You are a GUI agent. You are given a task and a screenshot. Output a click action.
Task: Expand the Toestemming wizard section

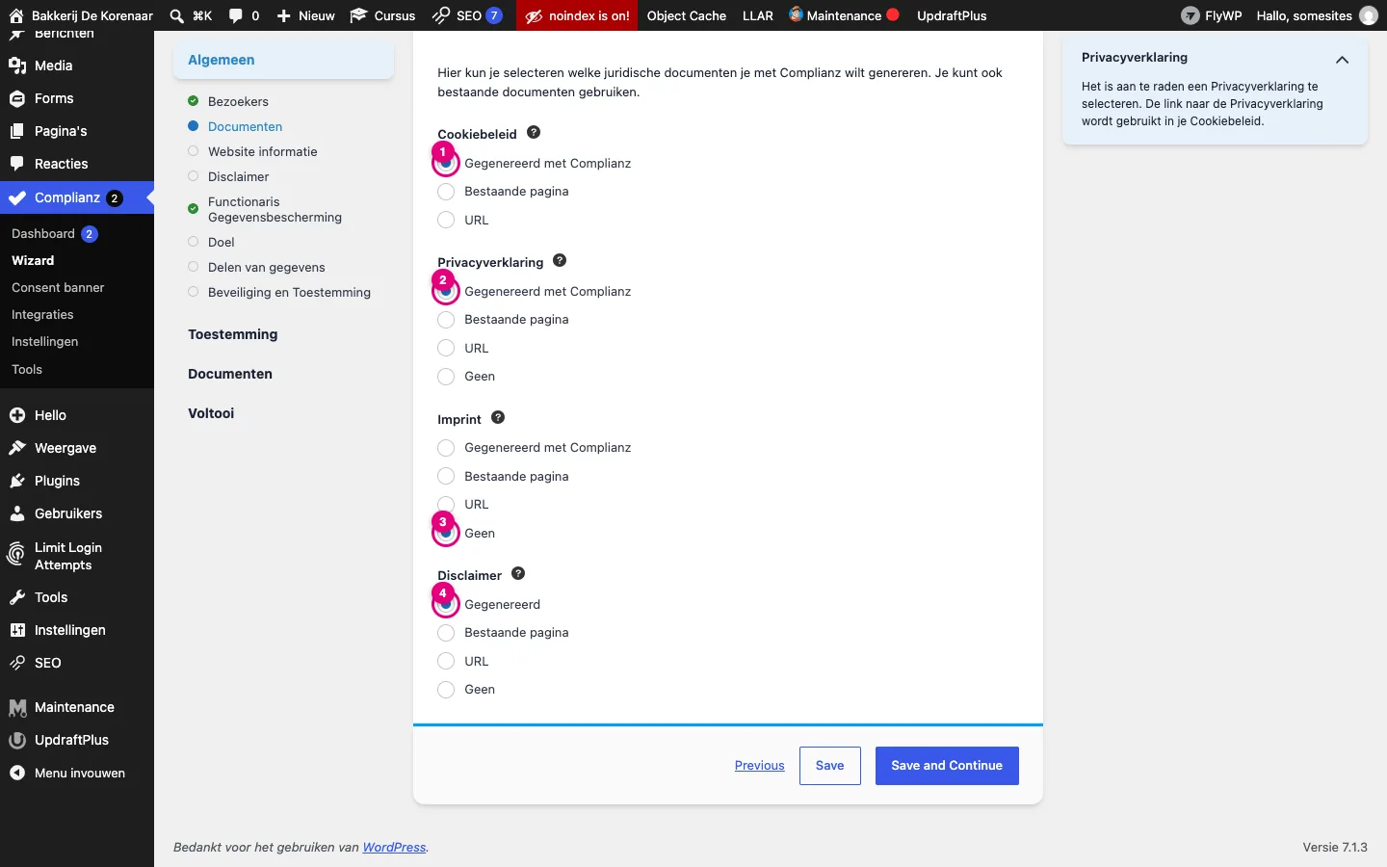pos(233,334)
